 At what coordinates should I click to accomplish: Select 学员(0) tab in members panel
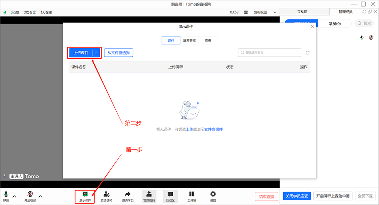tap(335, 23)
